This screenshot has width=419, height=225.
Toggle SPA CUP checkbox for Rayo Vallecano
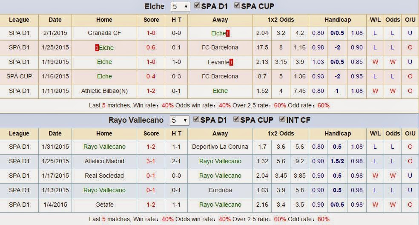(x=236, y=119)
